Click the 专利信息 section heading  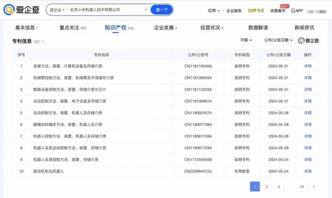(22, 41)
